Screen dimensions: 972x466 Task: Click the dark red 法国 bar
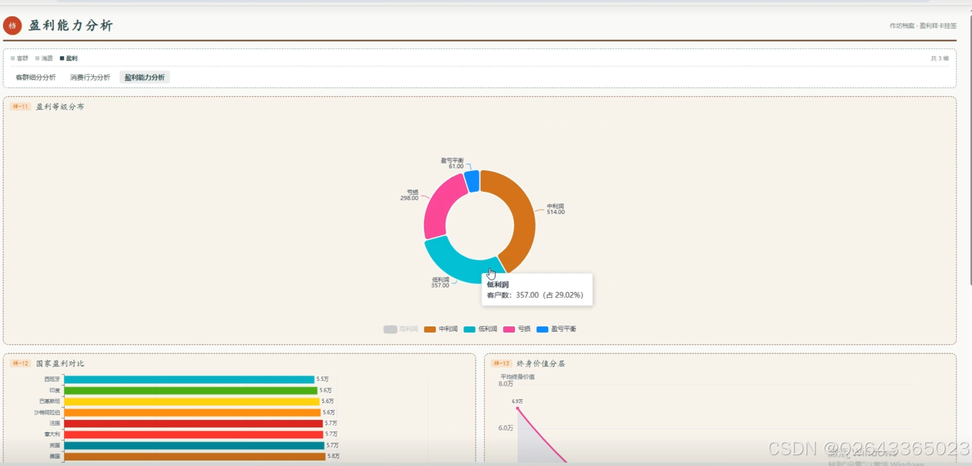tap(194, 423)
